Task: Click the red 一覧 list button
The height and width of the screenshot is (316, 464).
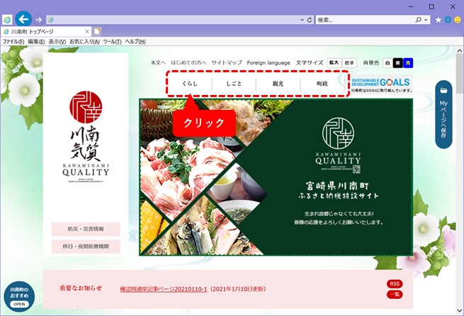Action: click(395, 295)
